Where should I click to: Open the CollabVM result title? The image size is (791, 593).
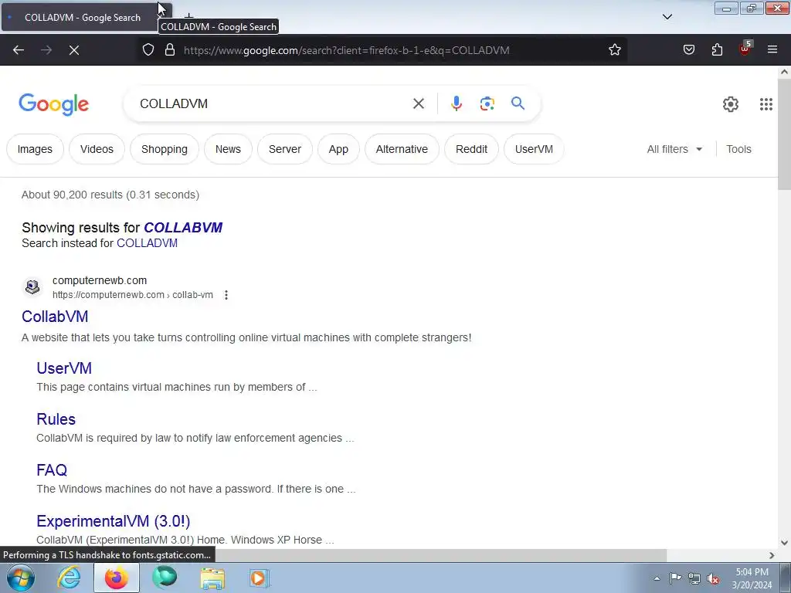(x=55, y=317)
